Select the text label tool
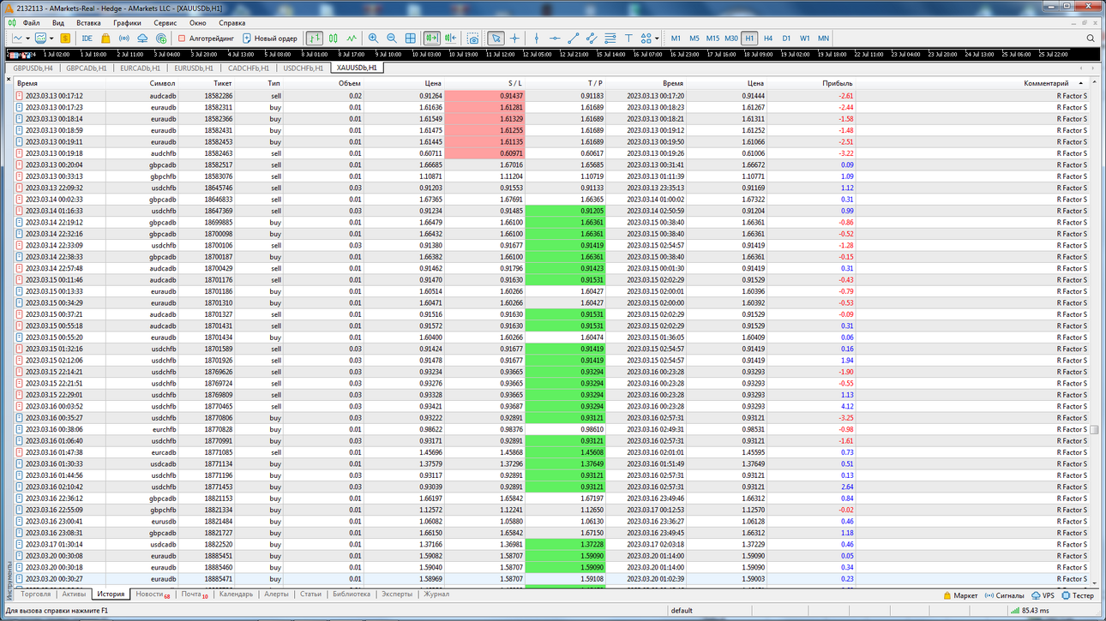 point(628,39)
